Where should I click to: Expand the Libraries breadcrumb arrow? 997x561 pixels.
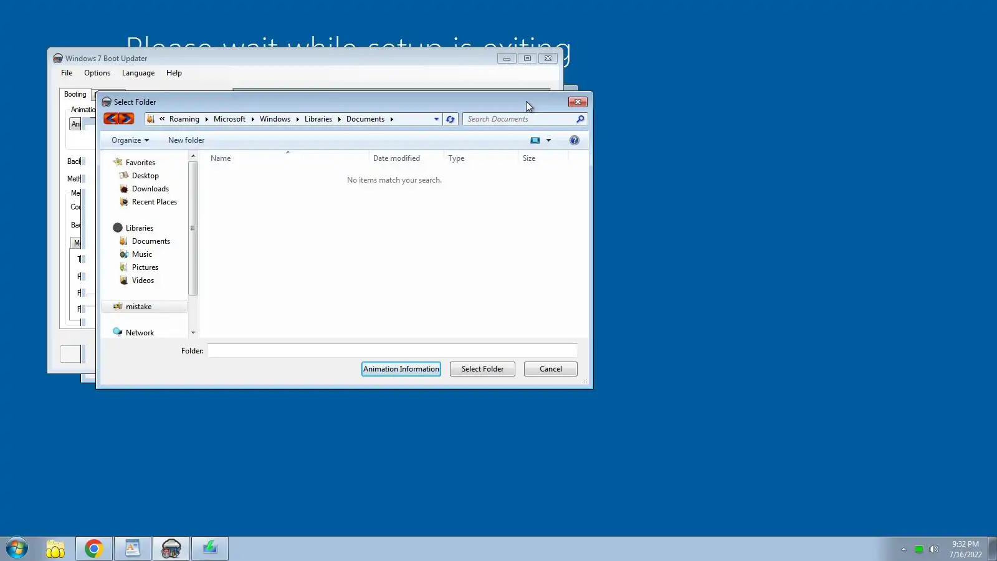tap(339, 119)
